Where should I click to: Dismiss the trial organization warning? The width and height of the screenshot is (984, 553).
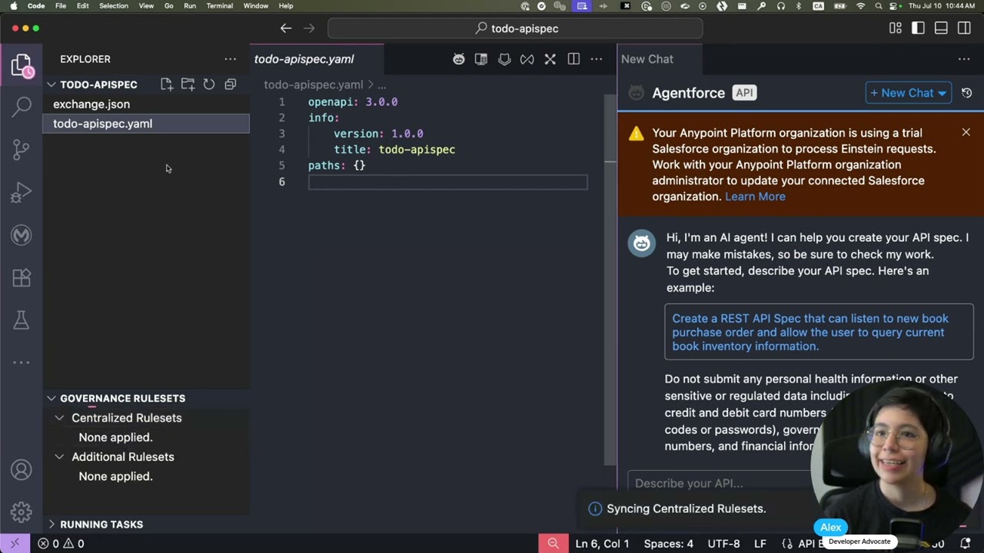966,132
